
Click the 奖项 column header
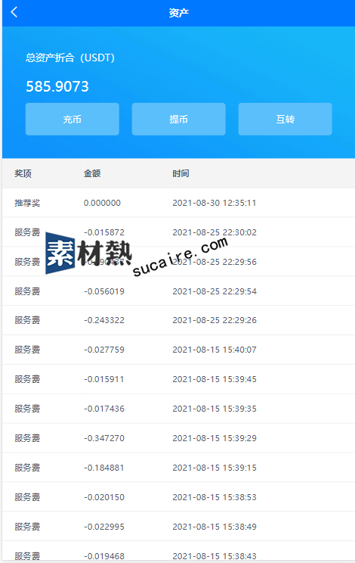(23, 173)
